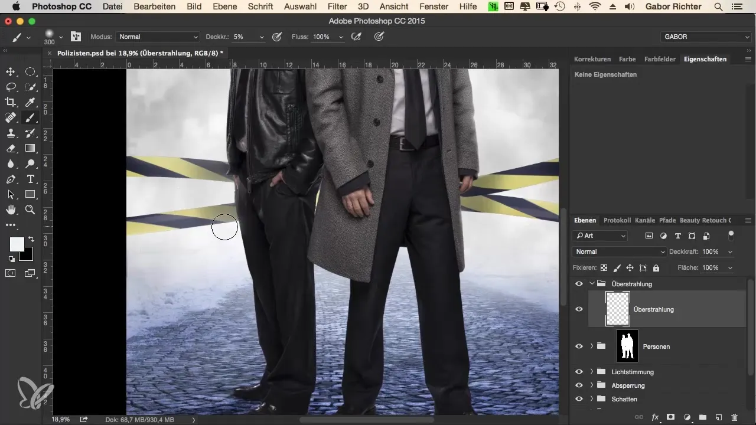Expand the Absperrung layer group

coord(591,385)
